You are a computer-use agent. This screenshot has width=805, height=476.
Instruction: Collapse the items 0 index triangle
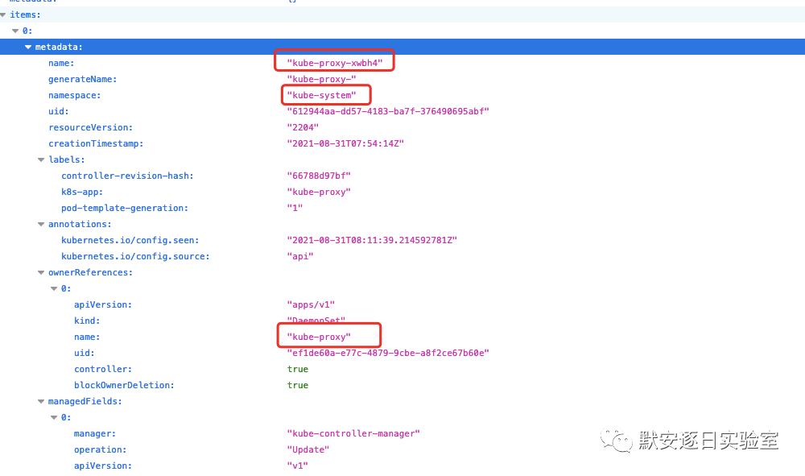(x=15, y=31)
